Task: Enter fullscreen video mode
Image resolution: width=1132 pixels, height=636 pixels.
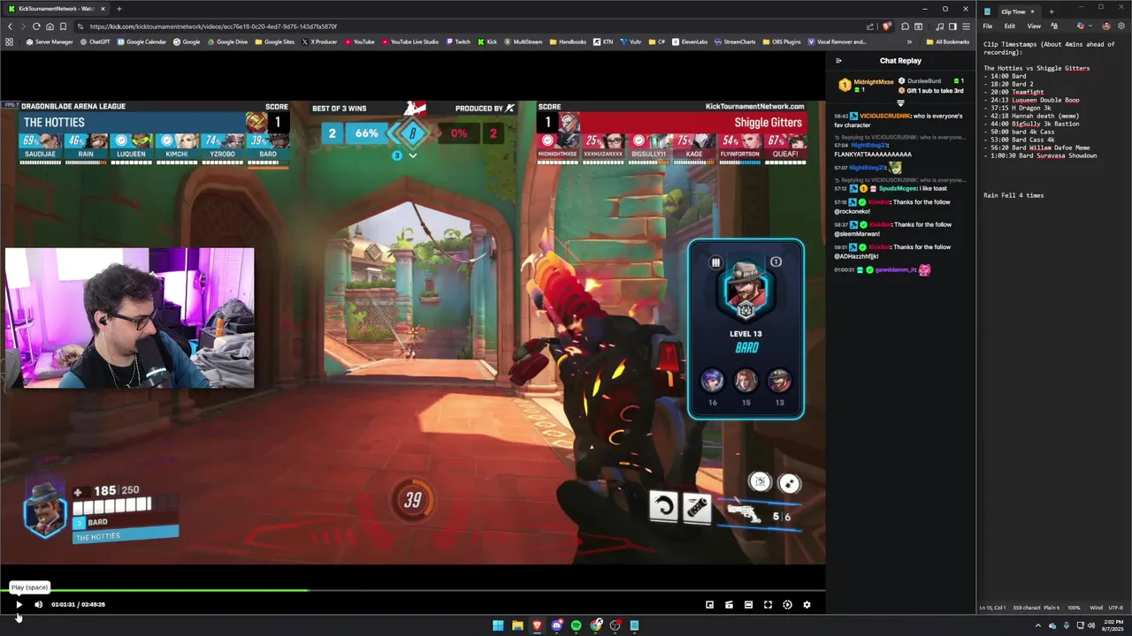Action: click(x=768, y=605)
